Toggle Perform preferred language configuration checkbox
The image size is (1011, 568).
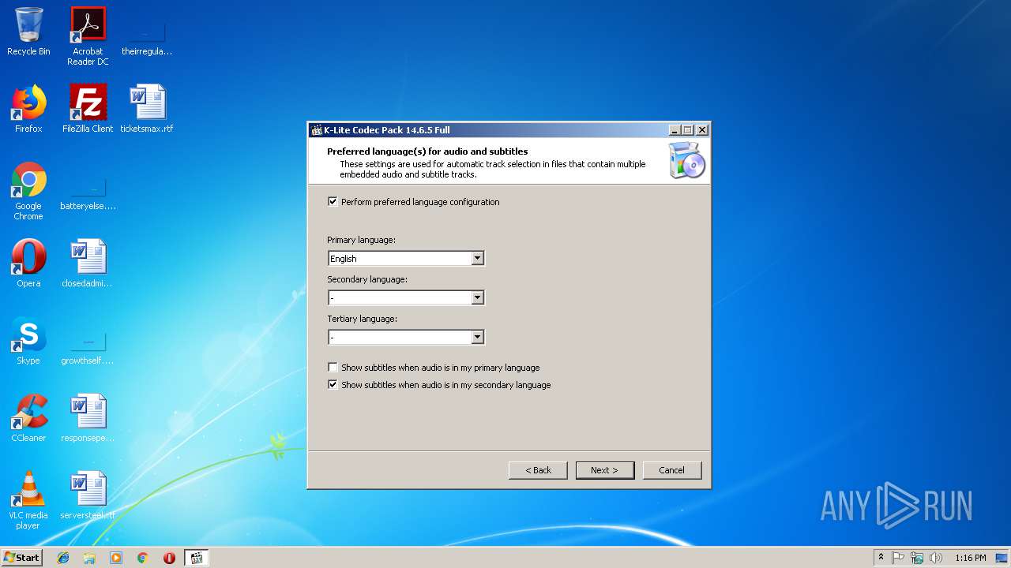coord(333,202)
